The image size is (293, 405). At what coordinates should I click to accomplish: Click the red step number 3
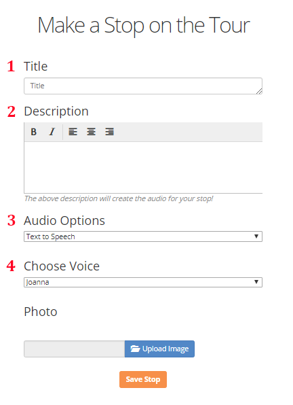tap(12, 221)
